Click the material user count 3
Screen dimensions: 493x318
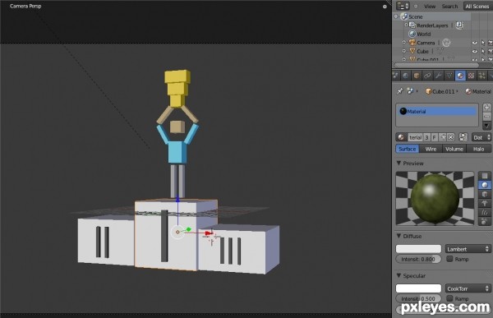tap(426, 137)
